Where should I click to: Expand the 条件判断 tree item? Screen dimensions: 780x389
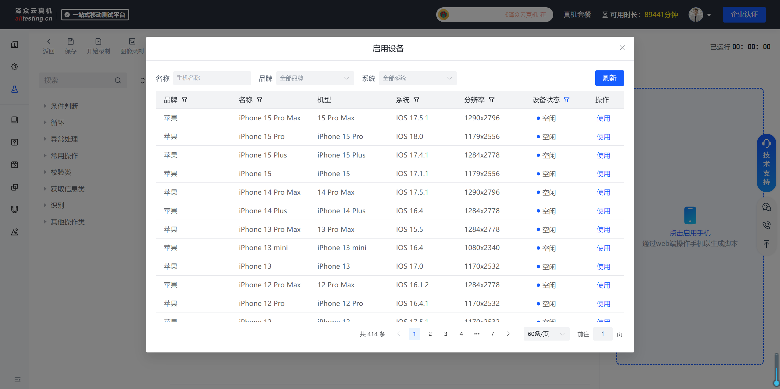[x=45, y=106]
